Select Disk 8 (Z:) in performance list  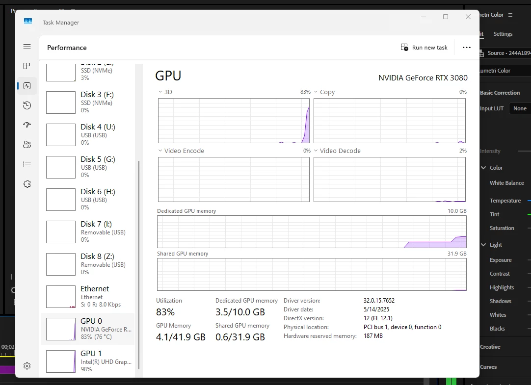point(88,264)
